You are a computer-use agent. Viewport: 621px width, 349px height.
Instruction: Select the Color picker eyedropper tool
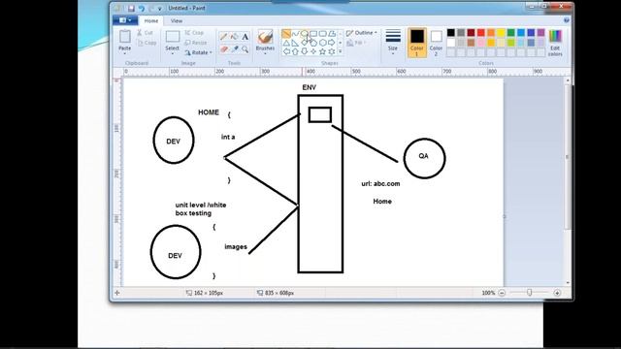pyautogui.click(x=235, y=49)
